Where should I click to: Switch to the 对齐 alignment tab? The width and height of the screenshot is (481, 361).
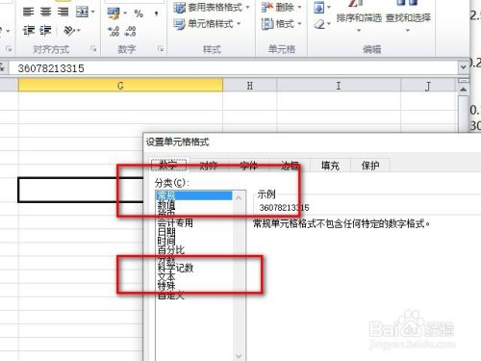(x=209, y=166)
